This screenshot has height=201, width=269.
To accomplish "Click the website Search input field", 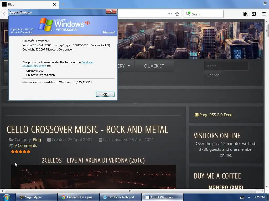I will [226, 66].
